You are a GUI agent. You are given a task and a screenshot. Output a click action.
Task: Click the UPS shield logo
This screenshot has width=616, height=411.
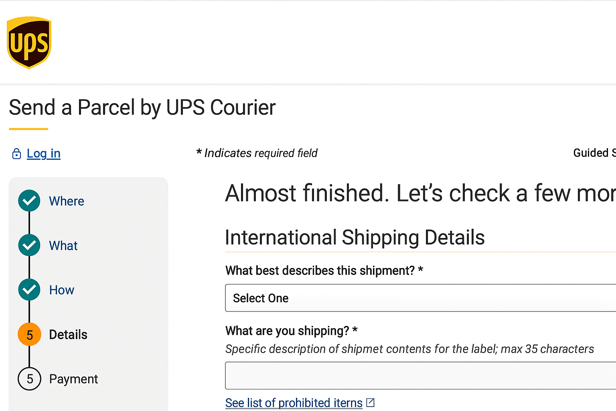coord(28,43)
